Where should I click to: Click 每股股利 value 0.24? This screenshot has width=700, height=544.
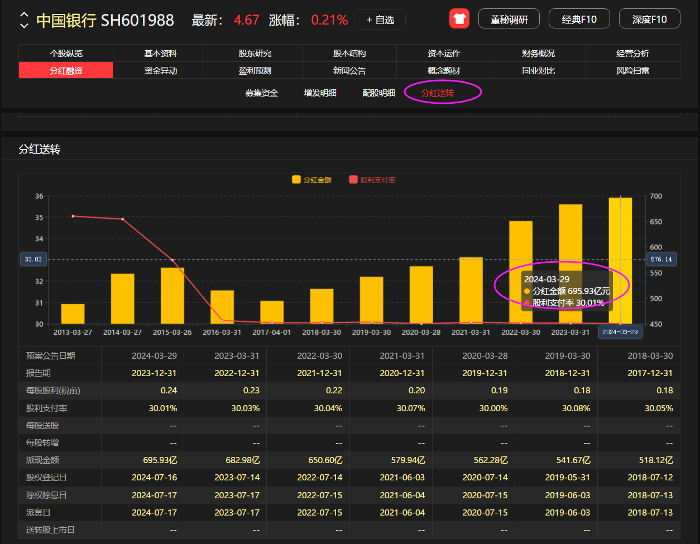pyautogui.click(x=169, y=390)
